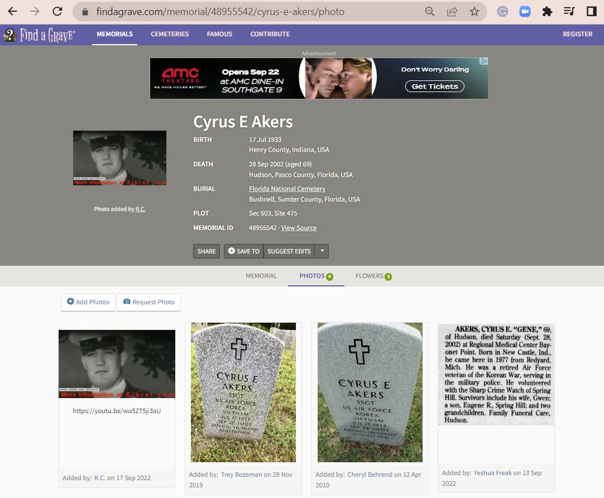Image resolution: width=604 pixels, height=498 pixels.
Task: Open the FAMOUS section
Action: (219, 34)
